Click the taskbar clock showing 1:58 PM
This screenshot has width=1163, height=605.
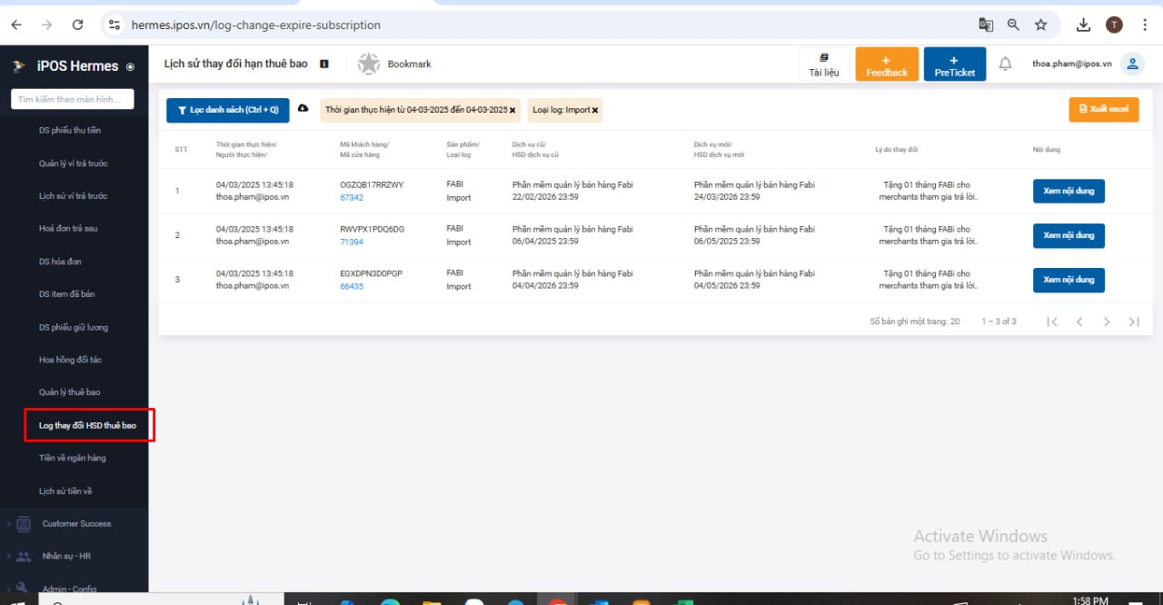click(1090, 600)
